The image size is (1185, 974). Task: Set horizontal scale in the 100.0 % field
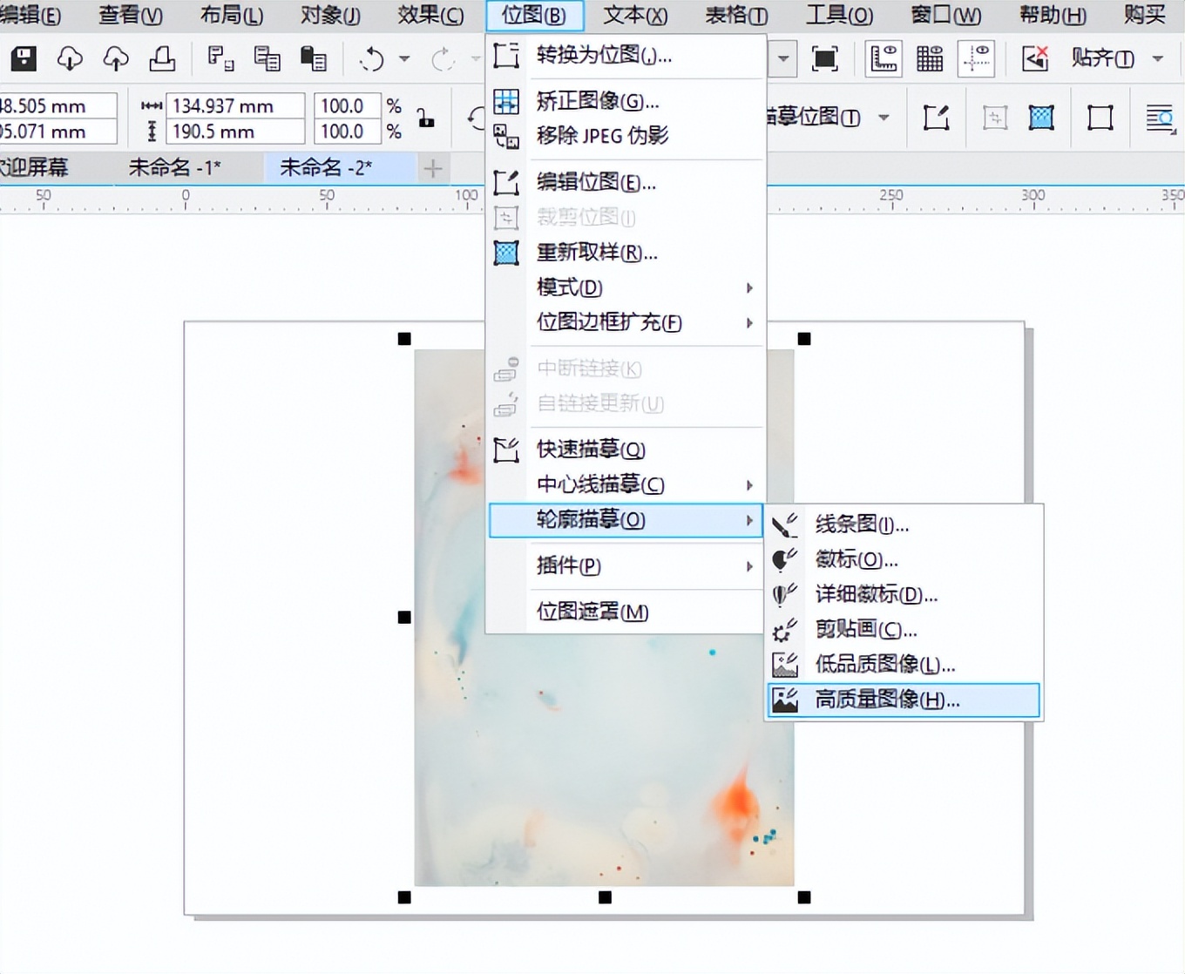tap(346, 105)
